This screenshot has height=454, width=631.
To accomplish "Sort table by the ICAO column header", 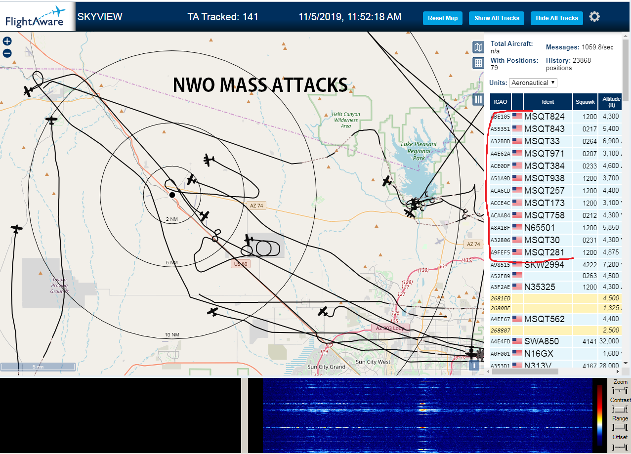I will point(501,102).
